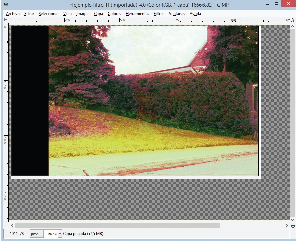The image size is (296, 242).
Task: Click the '1011, 78' cursor coordinates
Action: [17, 234]
